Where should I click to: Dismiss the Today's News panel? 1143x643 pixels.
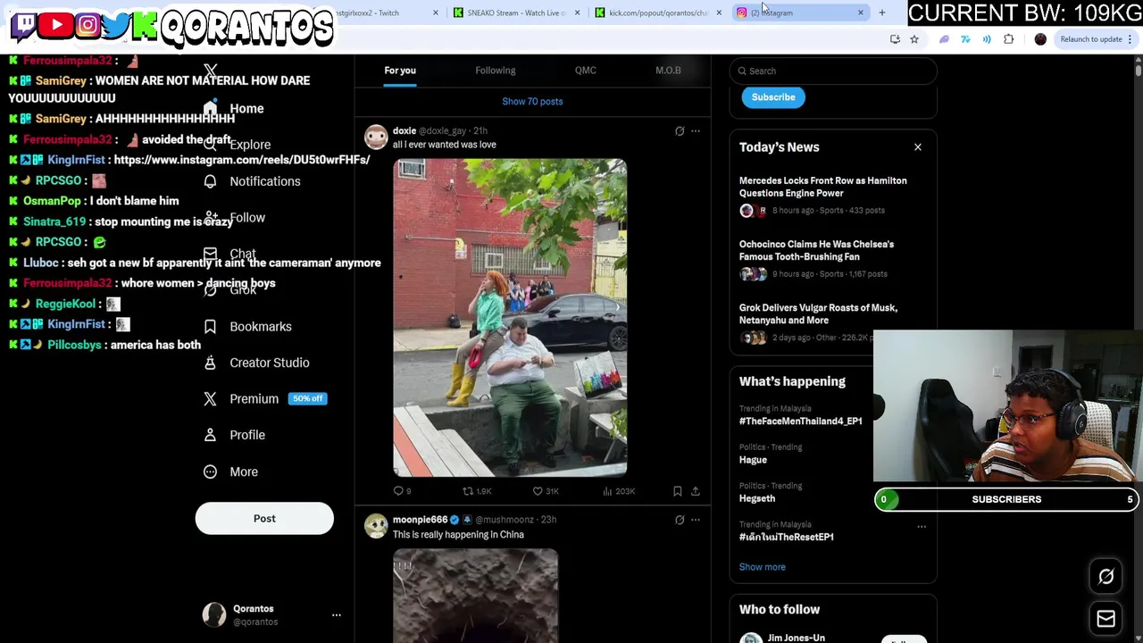[918, 147]
